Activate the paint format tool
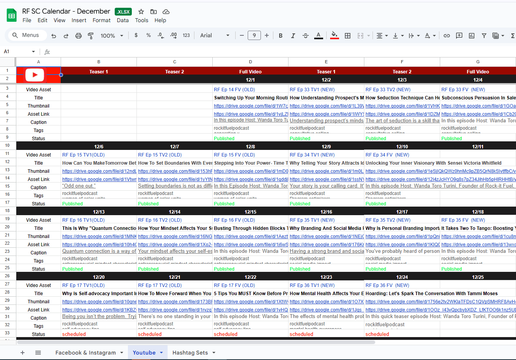516x360 pixels. tap(91, 36)
